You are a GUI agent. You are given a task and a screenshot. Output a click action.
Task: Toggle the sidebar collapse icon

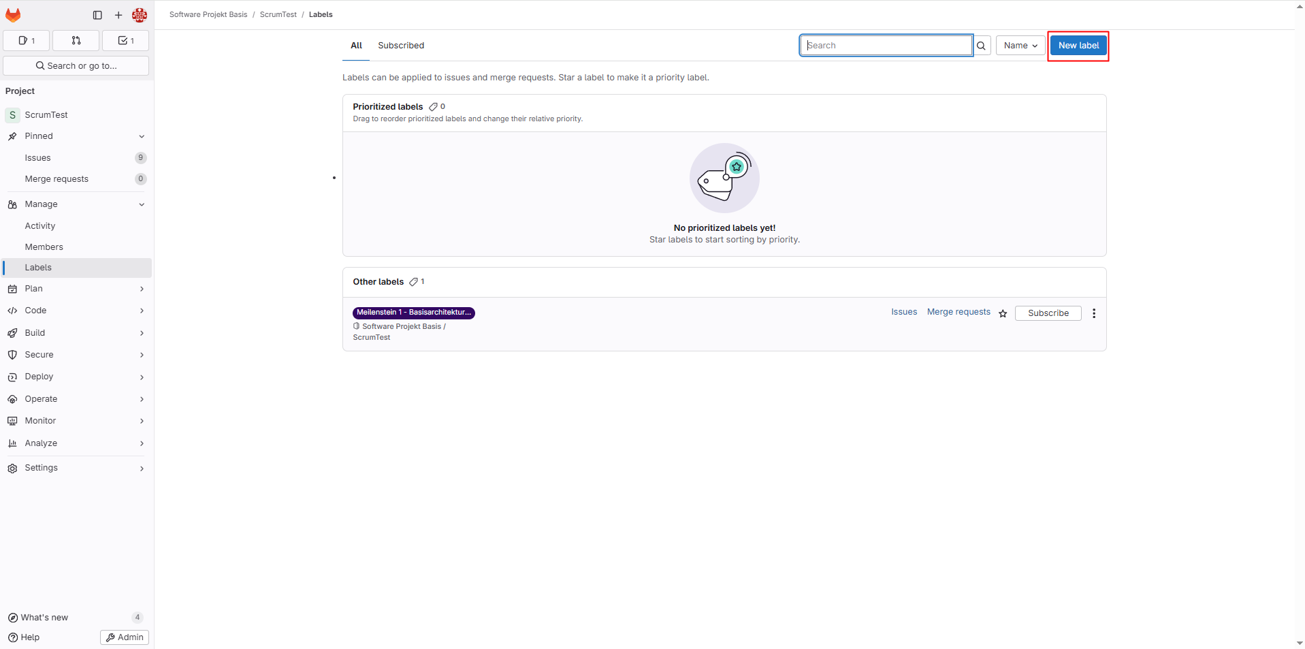[x=97, y=15]
